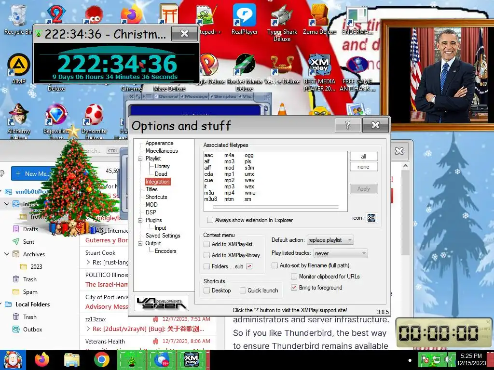Click Thunderbird message pane scroll-up arrow
The width and height of the screenshot is (494, 370).
[405, 166]
